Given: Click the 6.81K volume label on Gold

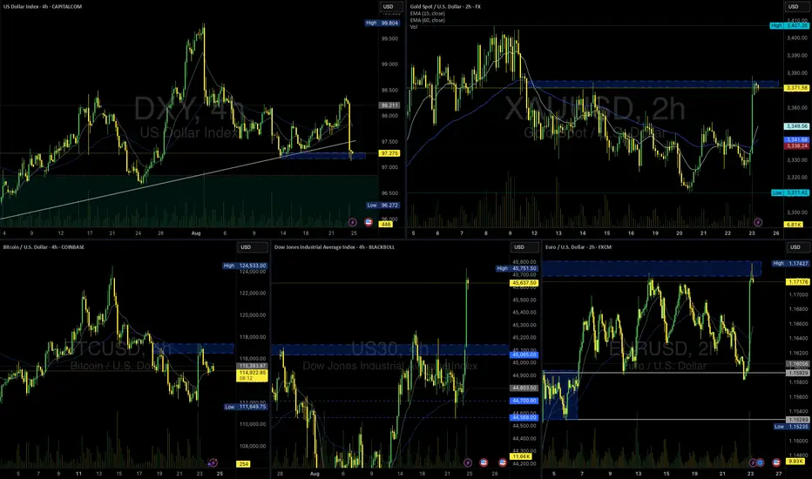Looking at the screenshot, I should tap(795, 224).
